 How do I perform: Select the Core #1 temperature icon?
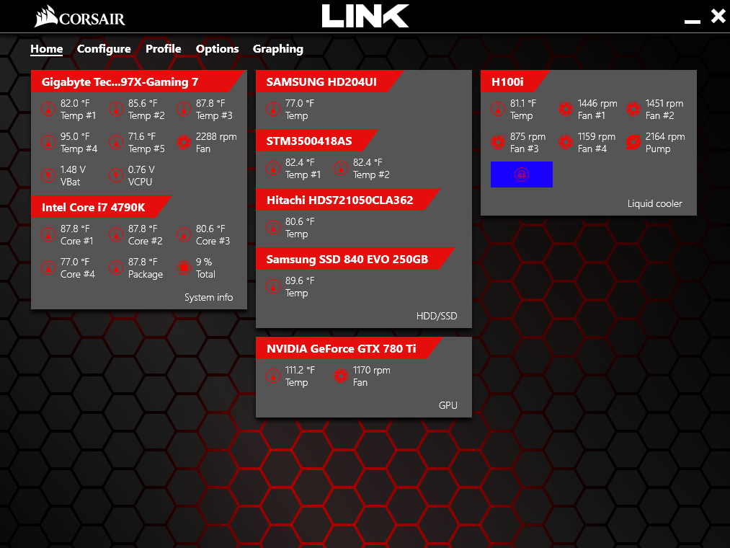(48, 234)
